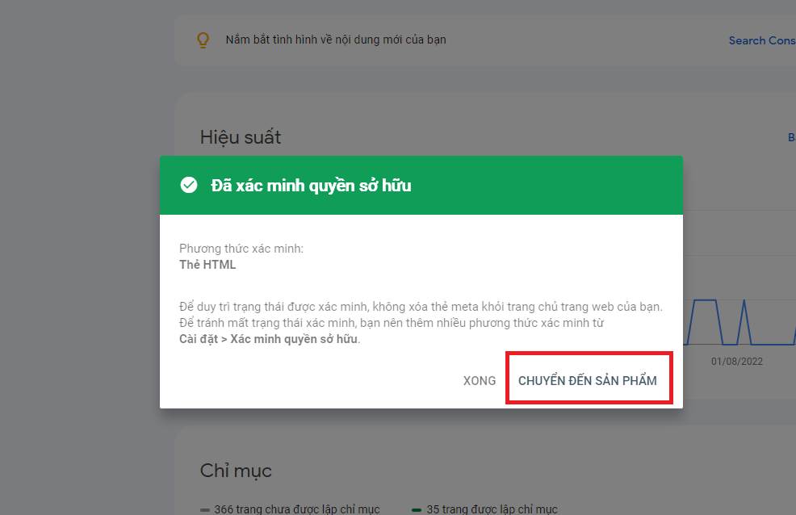Click the Search Console link top right
Screen dimensions: 796x515
click(x=760, y=40)
